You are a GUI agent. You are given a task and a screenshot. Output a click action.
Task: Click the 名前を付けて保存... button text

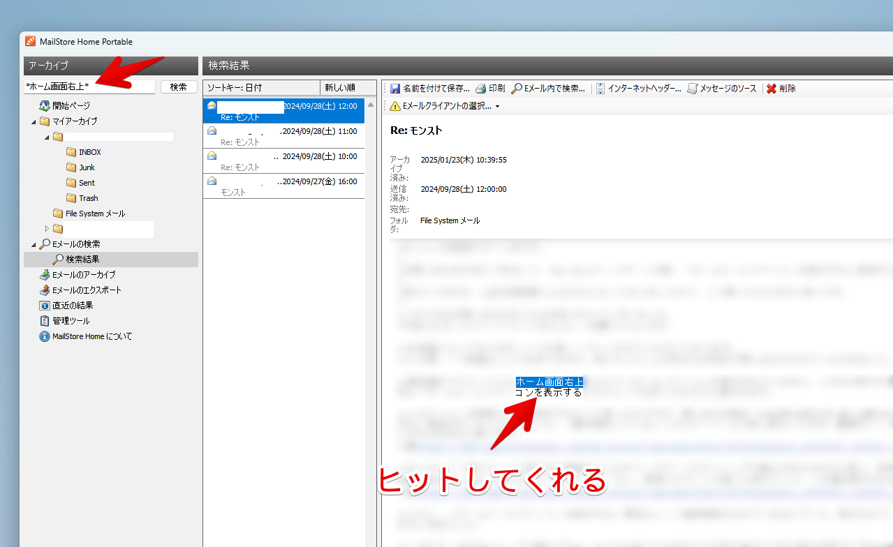pos(436,89)
